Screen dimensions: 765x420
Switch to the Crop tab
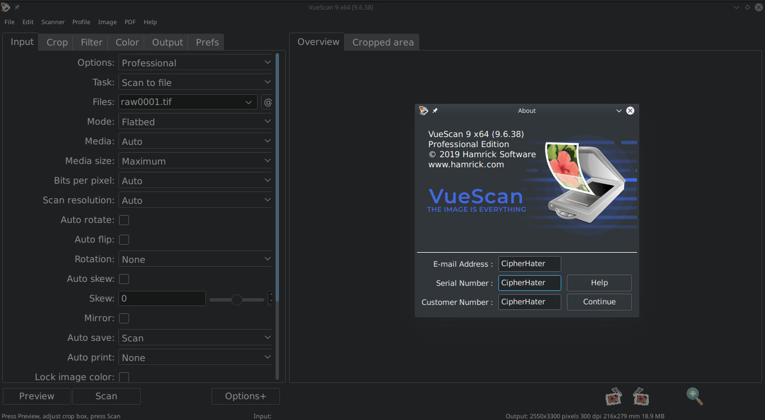[57, 42]
